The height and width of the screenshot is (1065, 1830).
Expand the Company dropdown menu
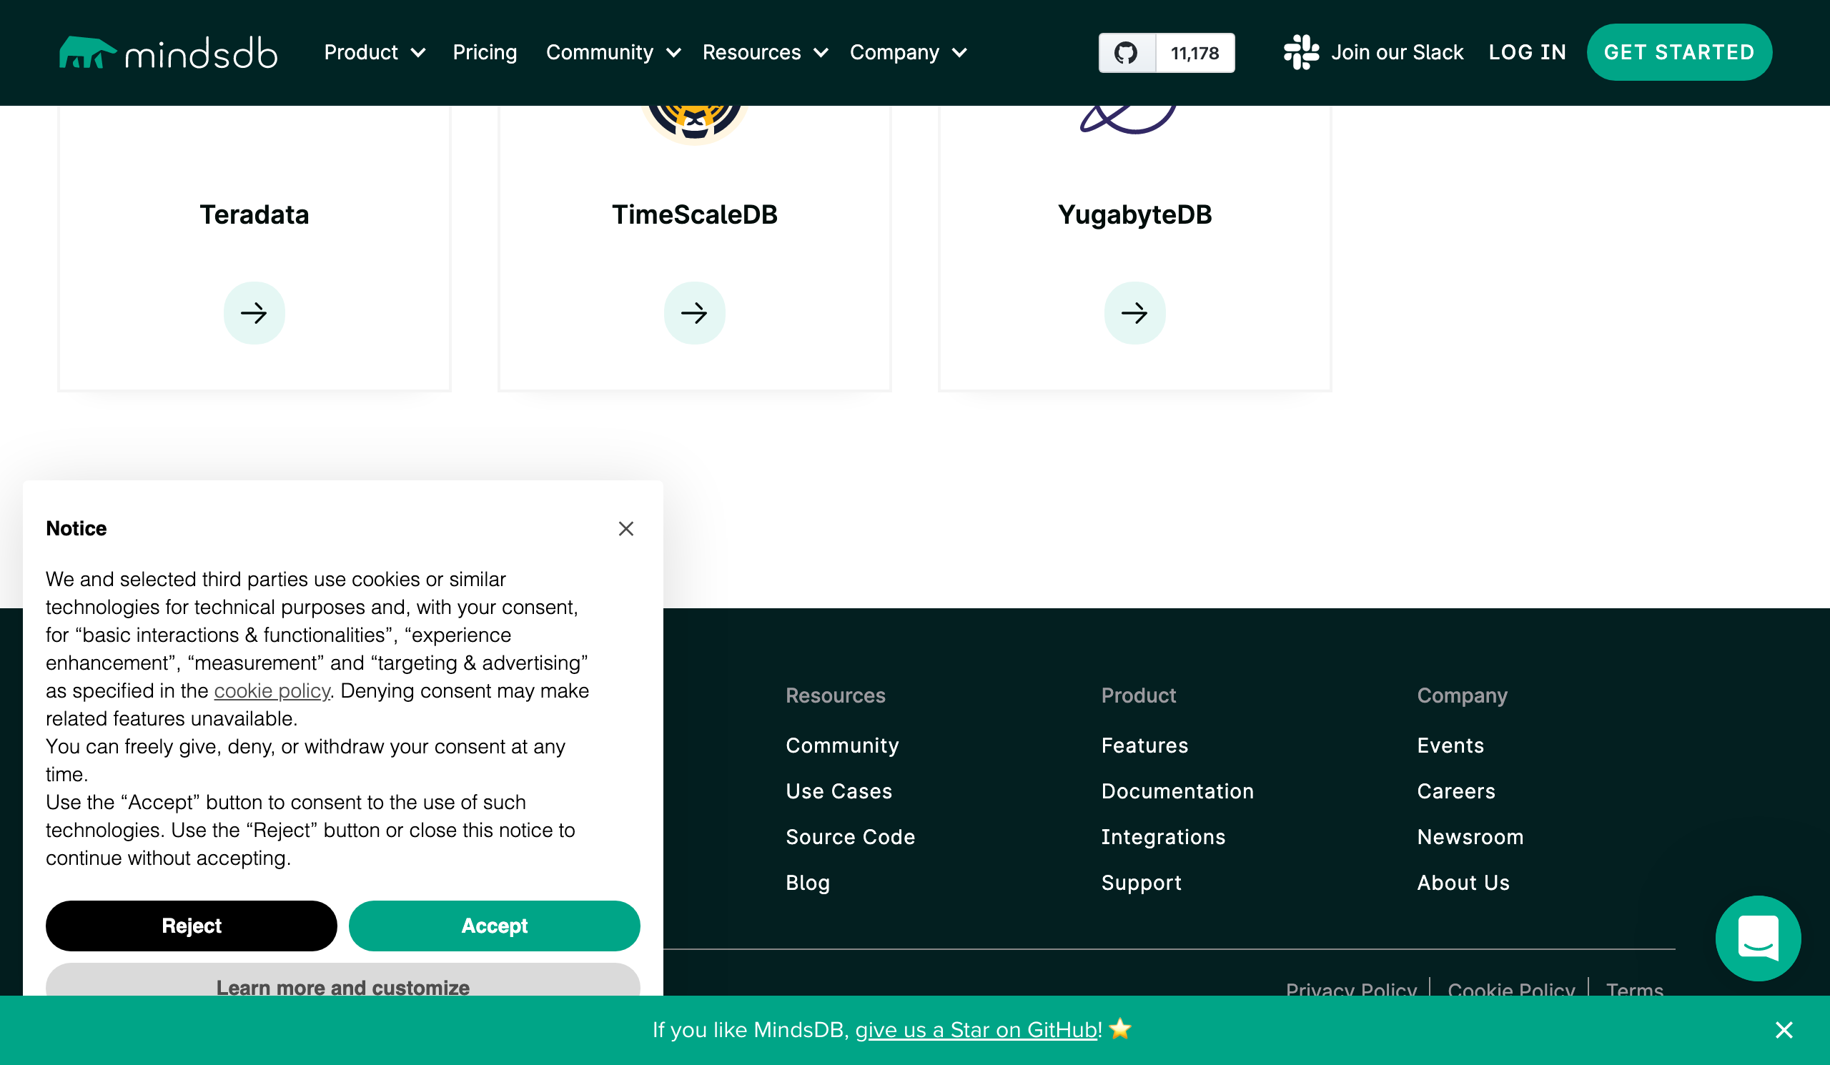click(908, 52)
